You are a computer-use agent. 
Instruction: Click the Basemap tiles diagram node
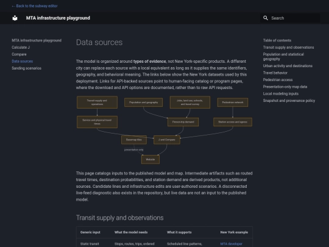click(134, 140)
